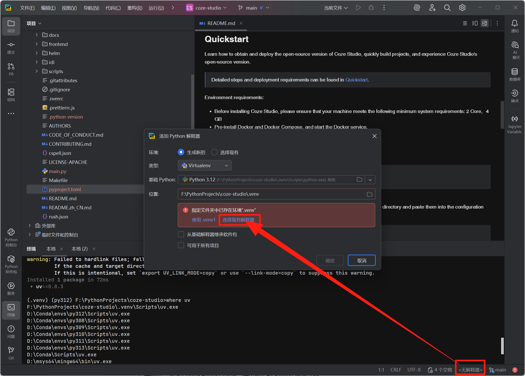Open AI Chat (AI 聊天) panel
The image size is (525, 376).
click(514, 50)
